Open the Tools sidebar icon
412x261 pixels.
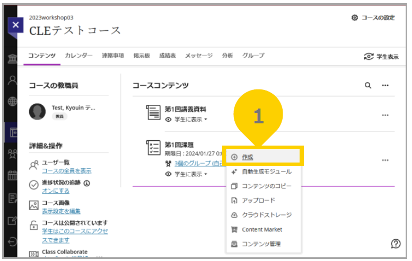click(12, 221)
